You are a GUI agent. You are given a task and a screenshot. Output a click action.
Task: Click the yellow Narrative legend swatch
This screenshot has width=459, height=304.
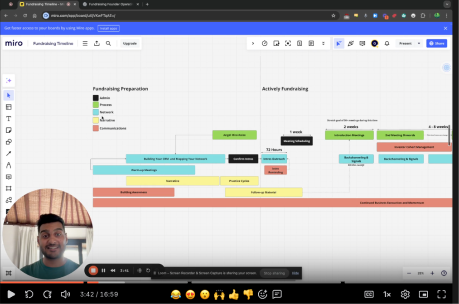96,120
